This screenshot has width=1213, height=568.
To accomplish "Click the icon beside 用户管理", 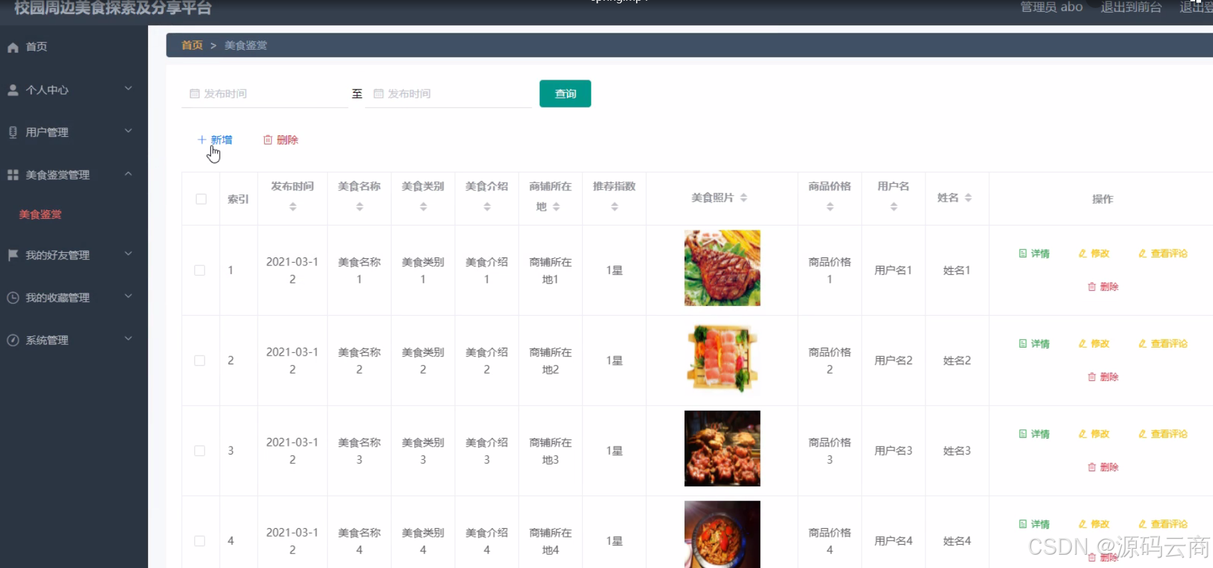I will click(x=13, y=132).
